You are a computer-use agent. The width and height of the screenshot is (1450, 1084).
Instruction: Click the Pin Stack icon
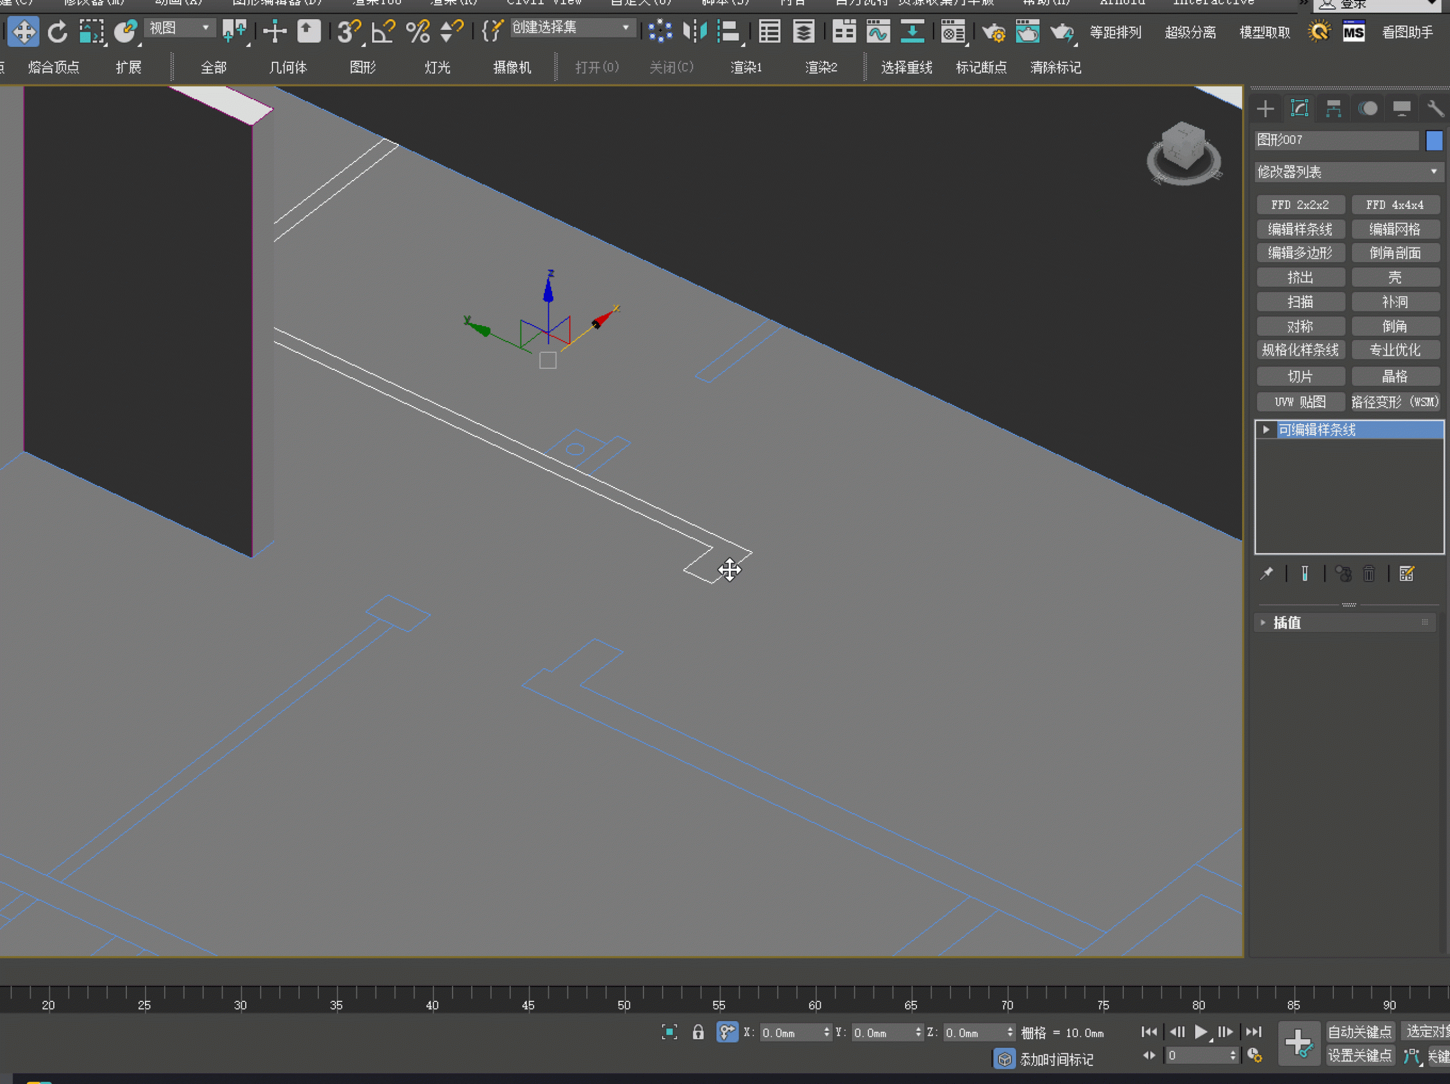click(x=1266, y=574)
